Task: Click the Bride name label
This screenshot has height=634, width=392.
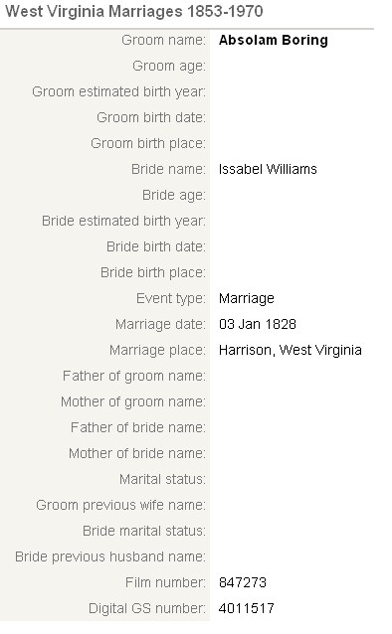Action: (168, 169)
